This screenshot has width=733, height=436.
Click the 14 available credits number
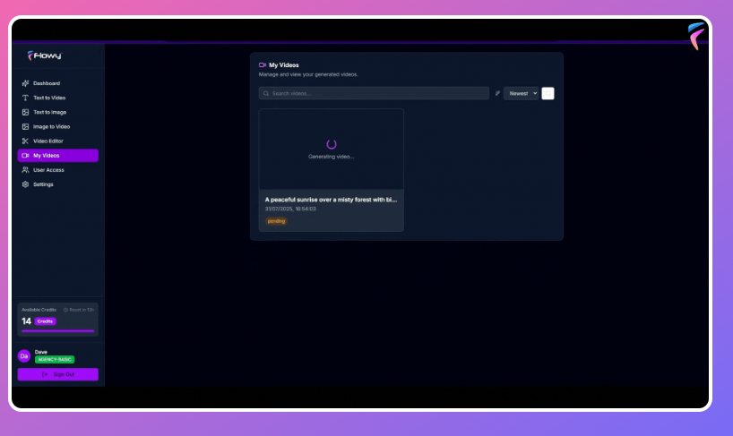pyautogui.click(x=26, y=321)
